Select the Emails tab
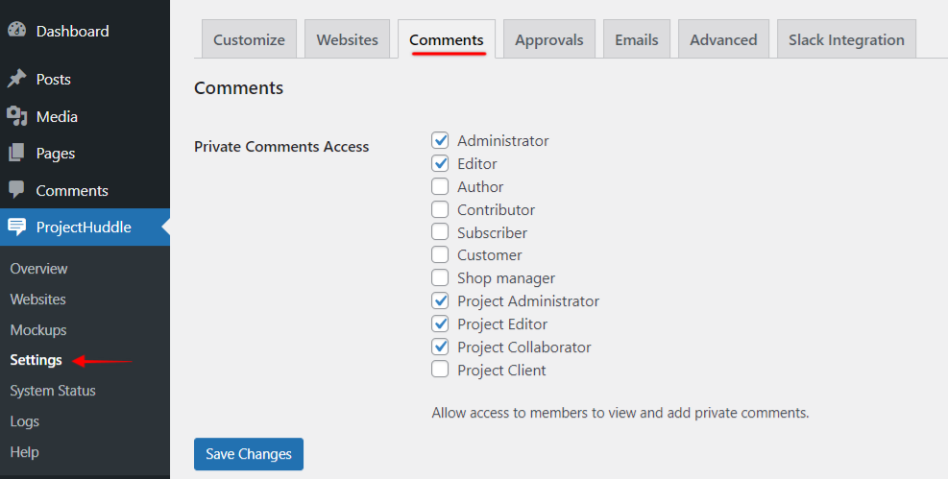This screenshot has width=948, height=479. [637, 40]
